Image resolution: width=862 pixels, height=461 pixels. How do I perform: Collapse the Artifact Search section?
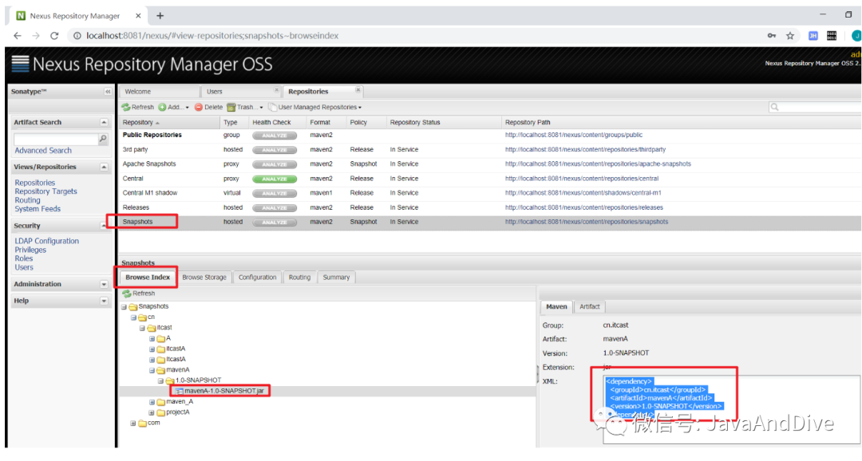tap(104, 123)
